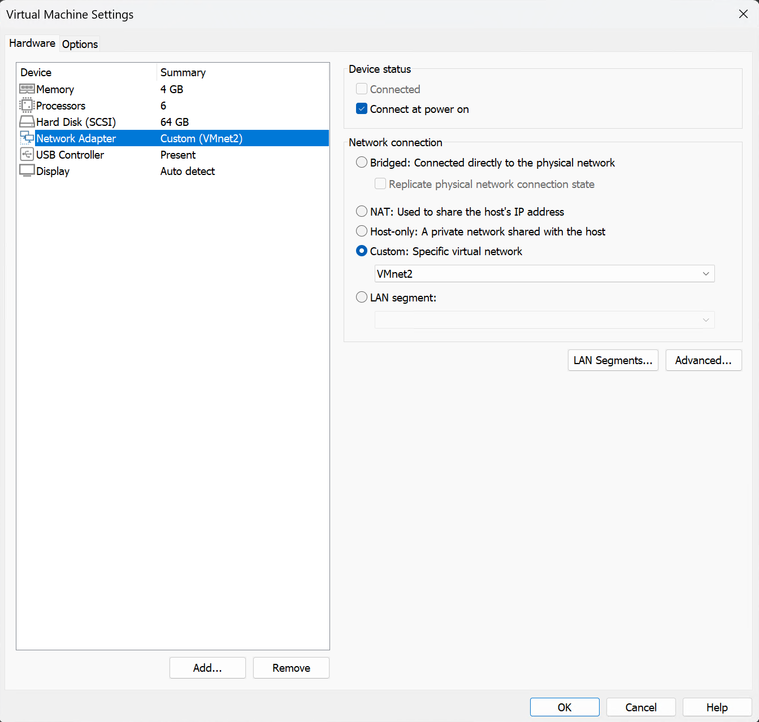Image resolution: width=759 pixels, height=722 pixels.
Task: Select Host-only private network option
Action: 362,231
